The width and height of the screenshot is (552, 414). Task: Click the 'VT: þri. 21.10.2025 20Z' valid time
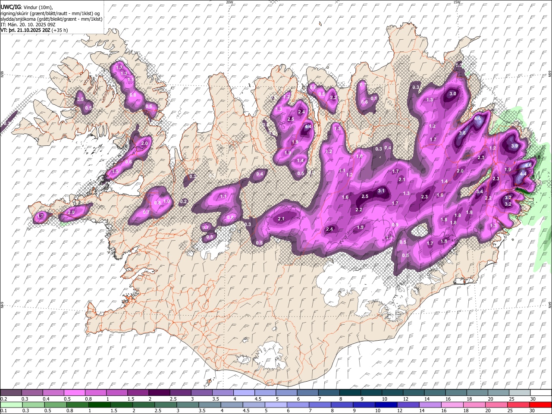(x=25, y=30)
